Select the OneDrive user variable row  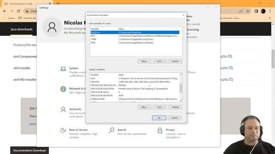click(x=135, y=33)
